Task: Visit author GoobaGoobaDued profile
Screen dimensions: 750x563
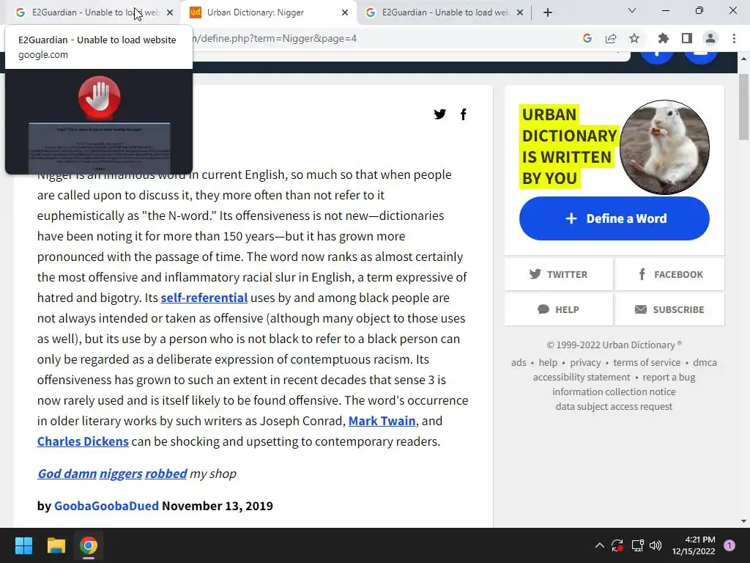Action: click(x=106, y=506)
